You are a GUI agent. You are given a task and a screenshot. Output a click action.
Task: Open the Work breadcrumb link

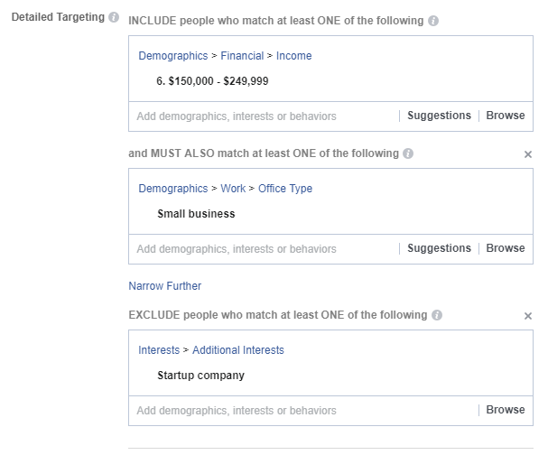click(x=233, y=189)
